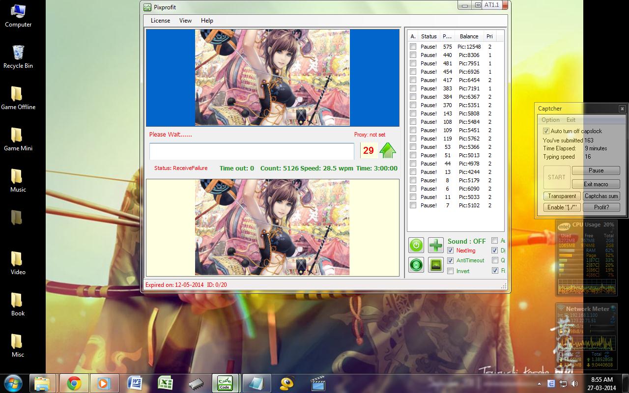Viewport: 629px width, 393px height.
Task: Check the row with P value 575
Action: click(413, 47)
